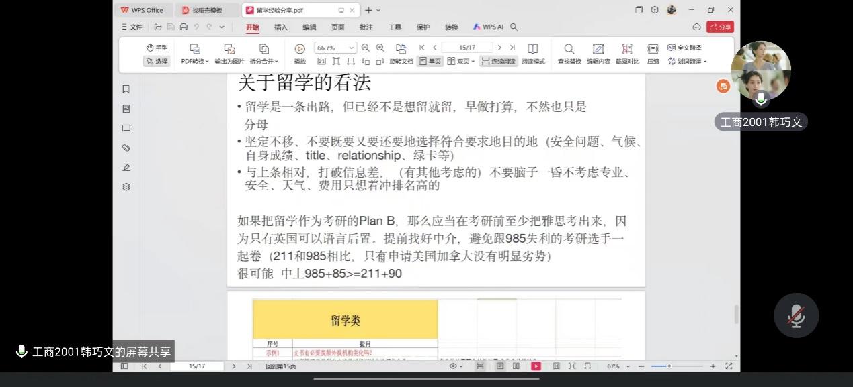Open the zoom percentage 66.7% dropdown
The height and width of the screenshot is (387, 853).
(x=351, y=48)
